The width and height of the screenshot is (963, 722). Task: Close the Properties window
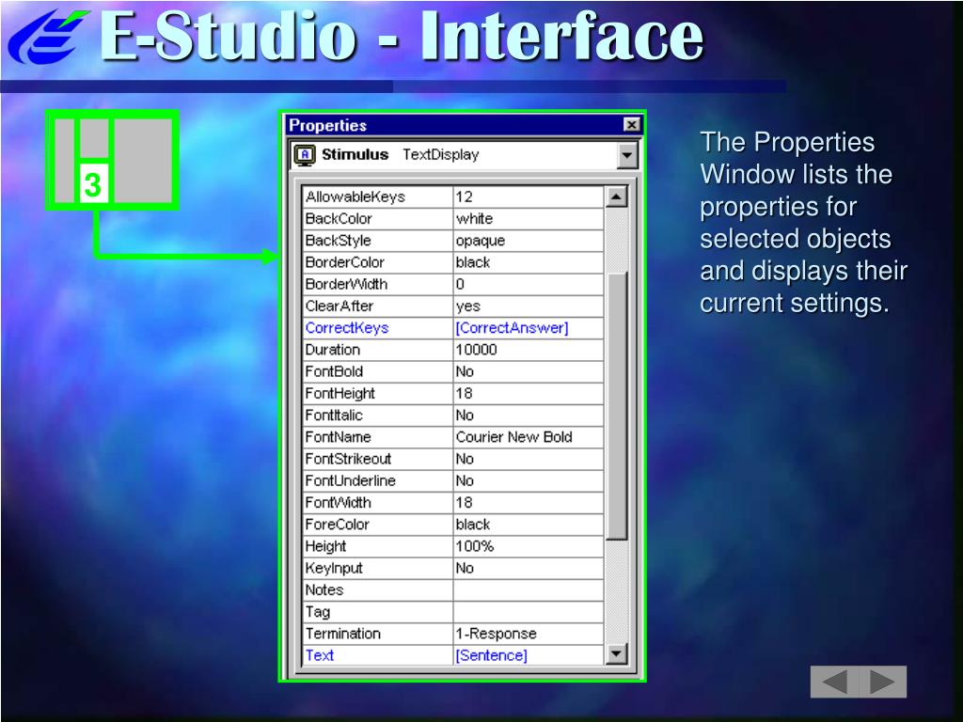631,125
